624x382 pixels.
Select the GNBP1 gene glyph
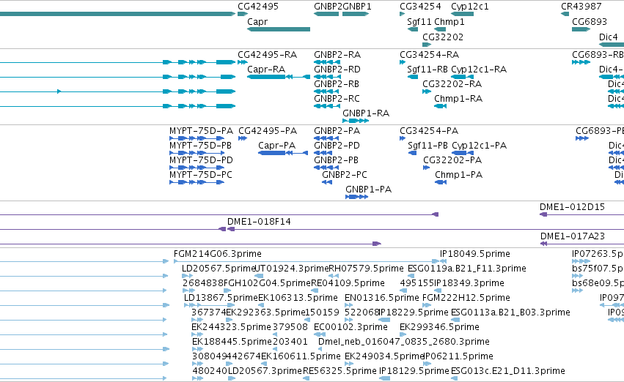pos(356,15)
